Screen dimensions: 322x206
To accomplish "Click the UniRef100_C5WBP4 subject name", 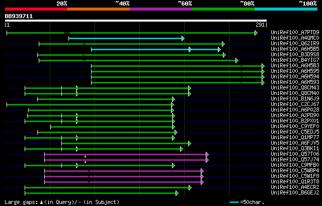I will click(295, 171).
